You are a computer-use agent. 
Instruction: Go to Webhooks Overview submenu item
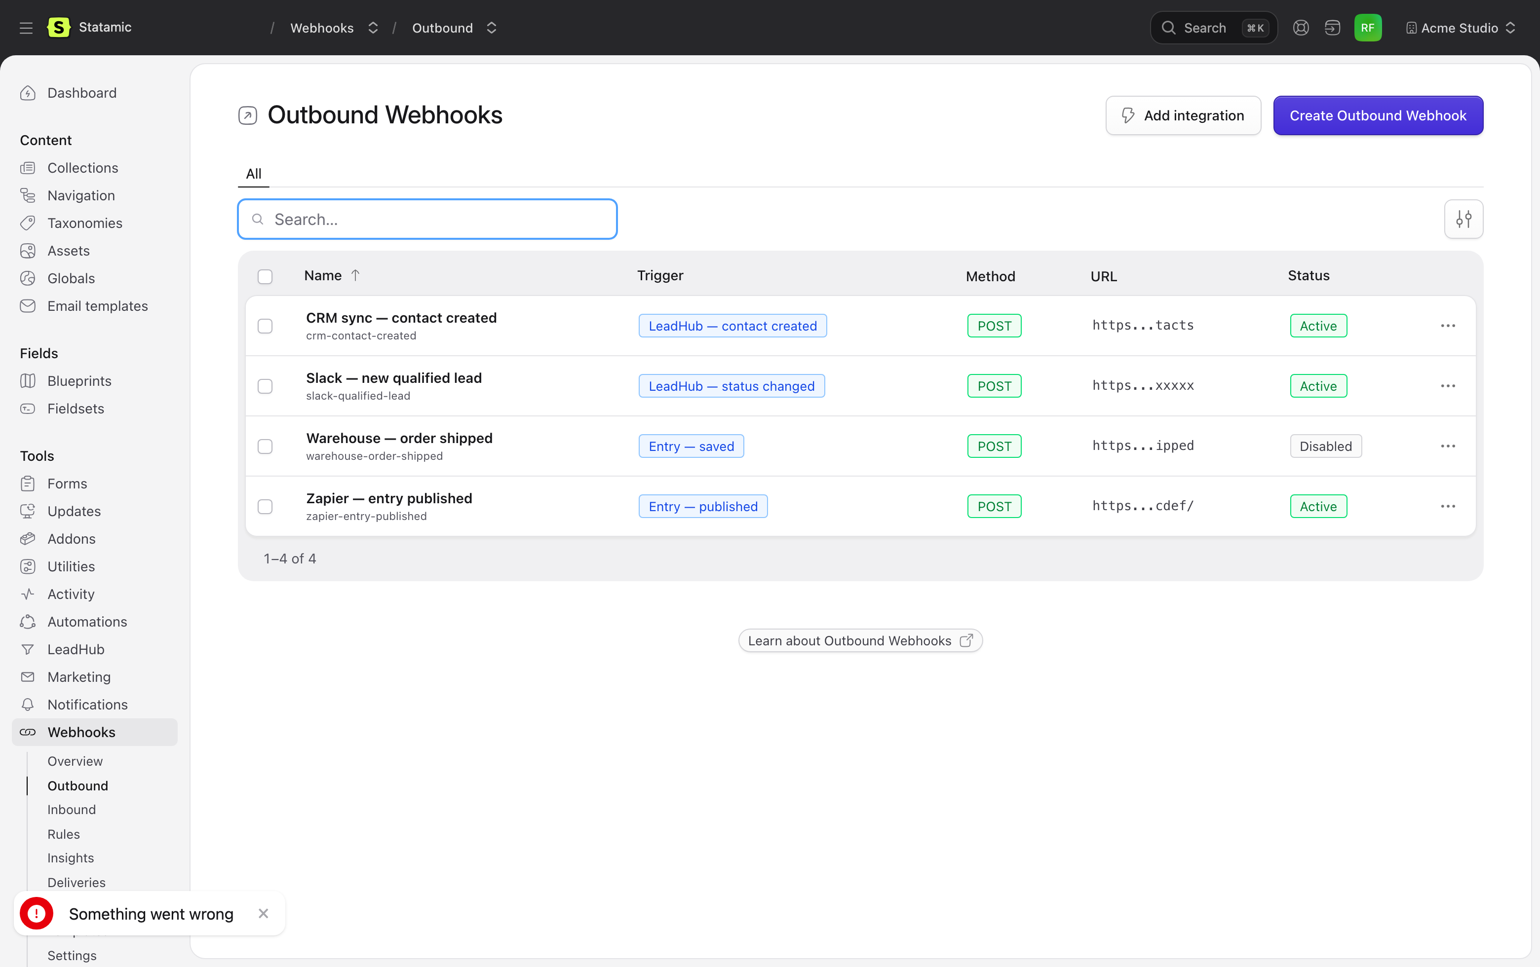click(x=75, y=761)
